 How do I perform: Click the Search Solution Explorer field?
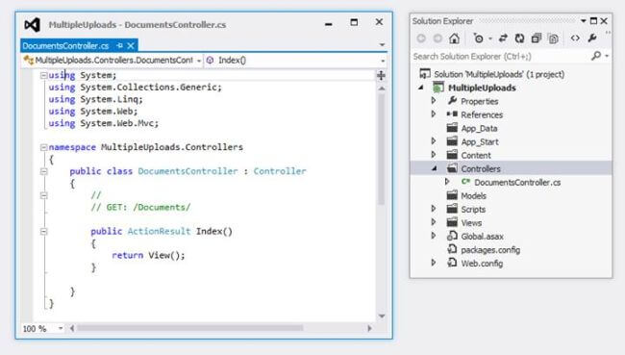(x=500, y=56)
